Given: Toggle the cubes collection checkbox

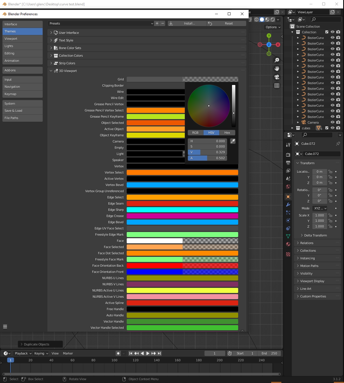Looking at the screenshot, I should pyautogui.click(x=327, y=128).
